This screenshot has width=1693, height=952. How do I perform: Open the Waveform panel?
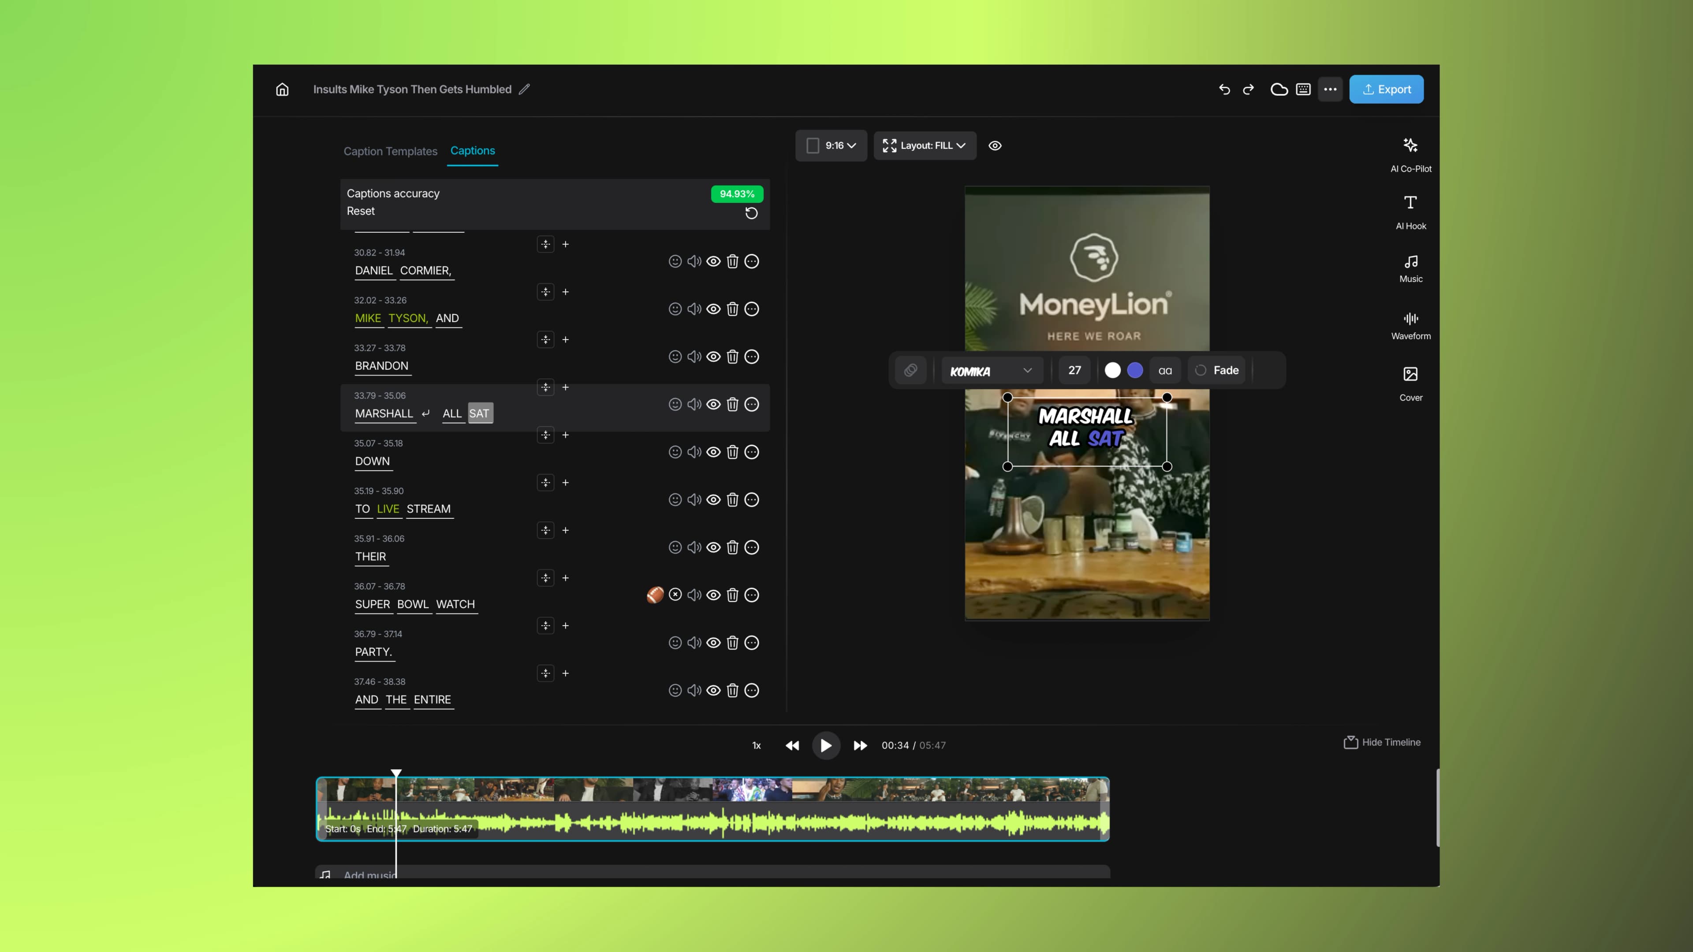1410,324
